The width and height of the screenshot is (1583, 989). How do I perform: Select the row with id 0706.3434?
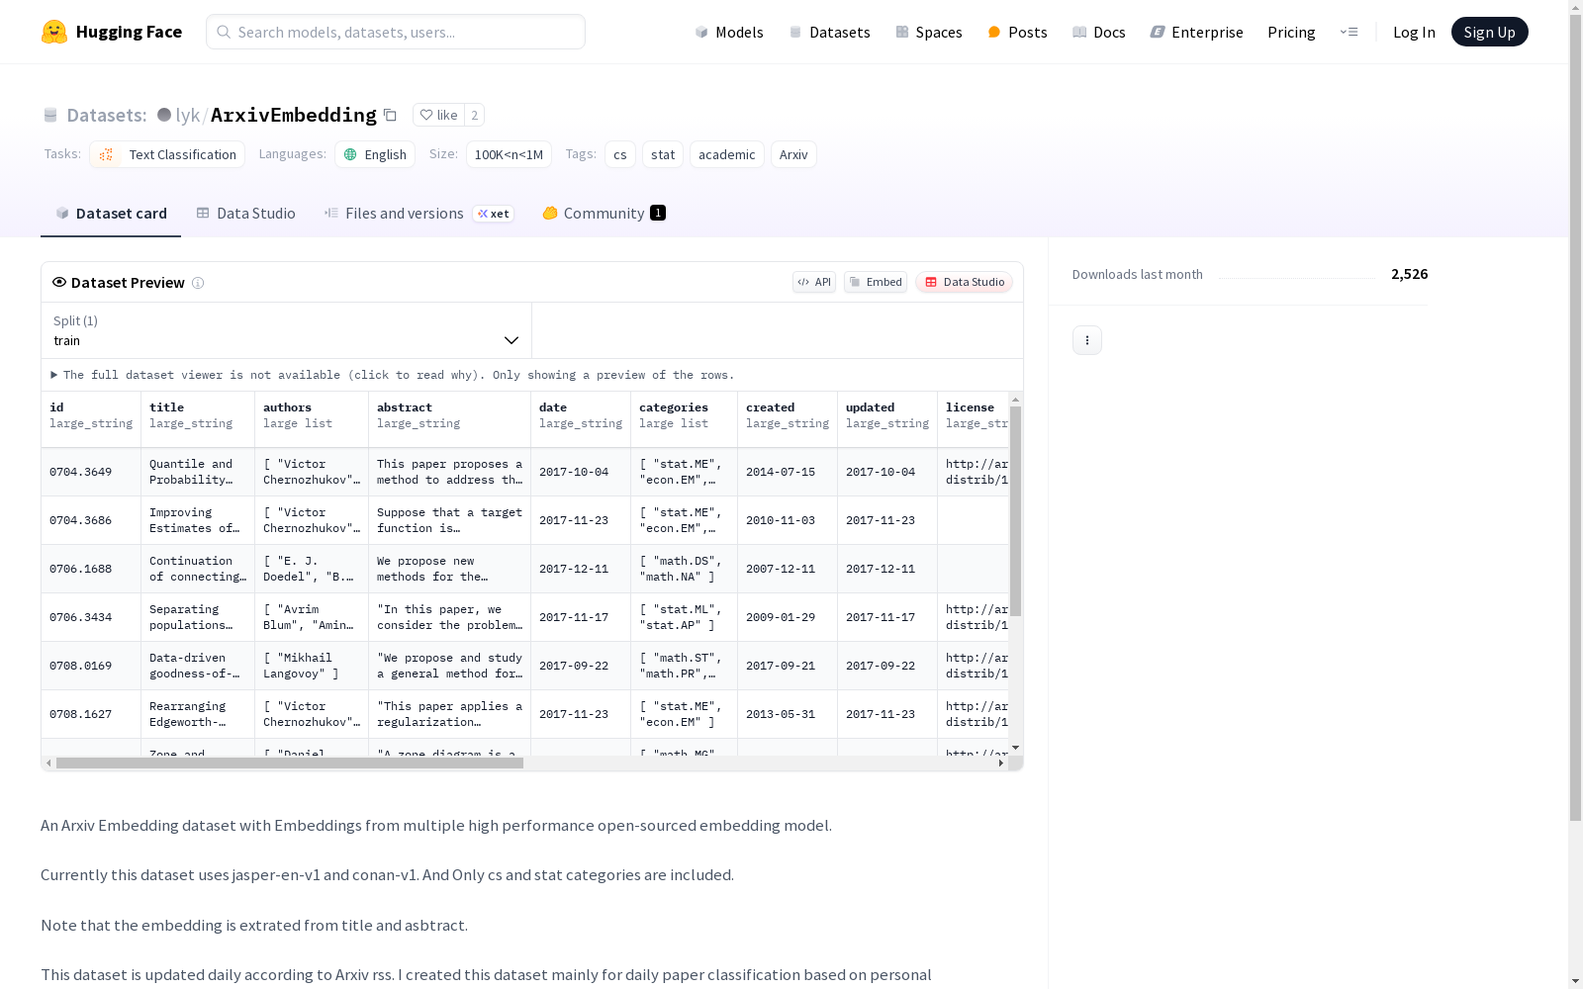525,617
